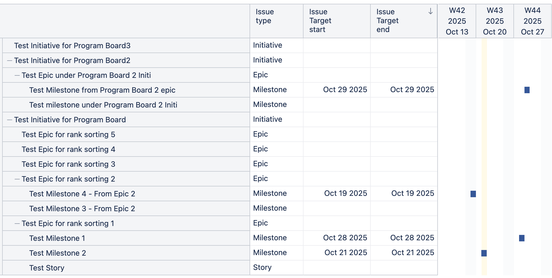Sort by the Issue type column header
The image size is (552, 278).
pos(265,16)
